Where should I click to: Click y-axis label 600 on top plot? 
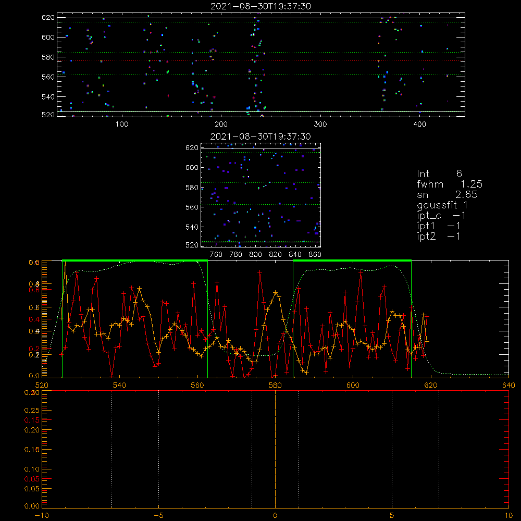coord(48,37)
